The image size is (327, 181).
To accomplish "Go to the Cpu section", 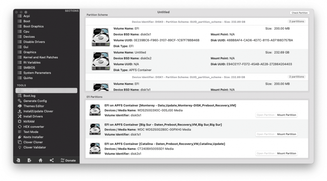I will coord(26,32).
